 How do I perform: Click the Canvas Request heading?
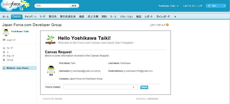(58, 52)
